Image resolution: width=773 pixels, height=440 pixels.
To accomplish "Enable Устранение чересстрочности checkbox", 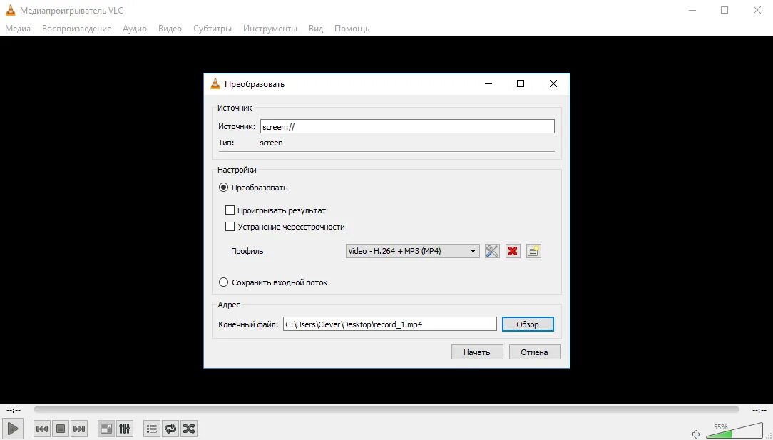I will pyautogui.click(x=230, y=226).
